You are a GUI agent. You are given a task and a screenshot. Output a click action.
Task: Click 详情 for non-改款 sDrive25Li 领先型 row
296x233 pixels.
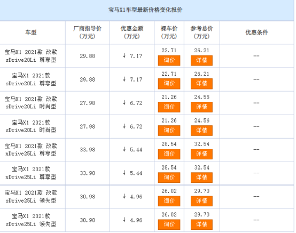[201, 224]
